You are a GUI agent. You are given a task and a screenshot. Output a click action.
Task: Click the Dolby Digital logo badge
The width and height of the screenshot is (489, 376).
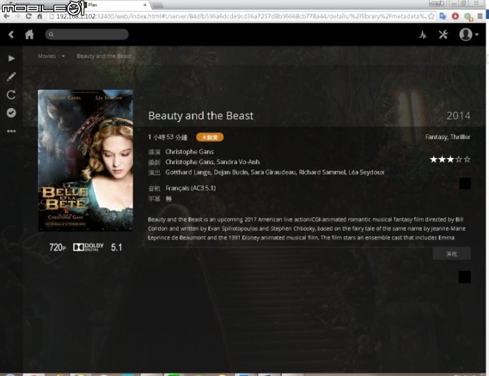coord(88,247)
